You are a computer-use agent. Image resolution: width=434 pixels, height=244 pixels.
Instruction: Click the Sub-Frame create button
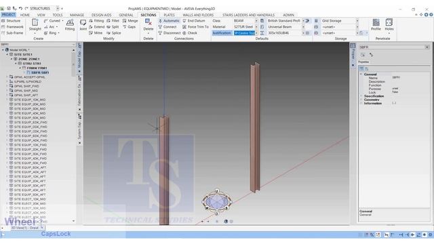click(12, 33)
